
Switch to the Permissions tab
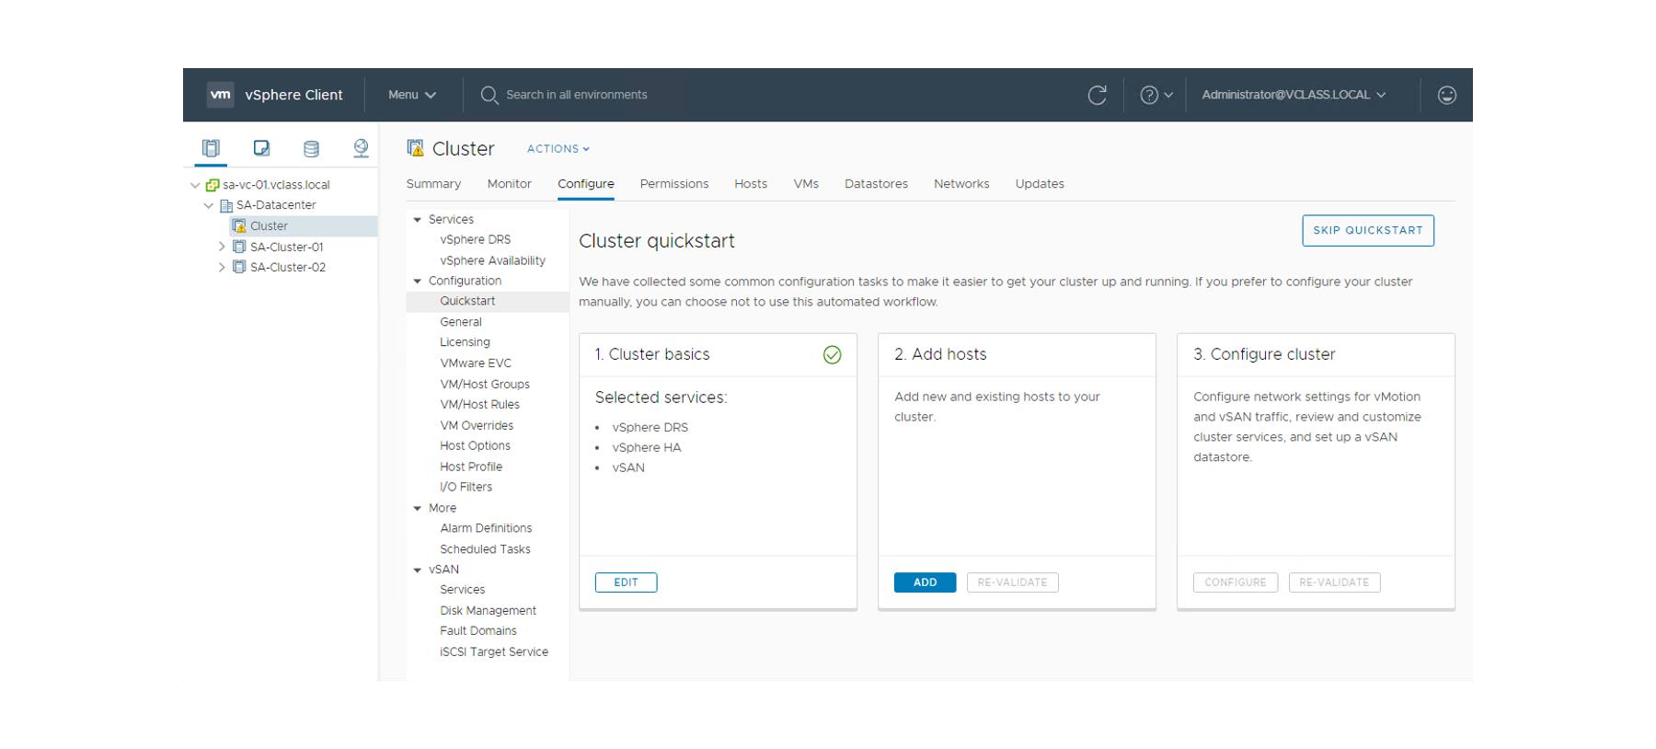(674, 184)
